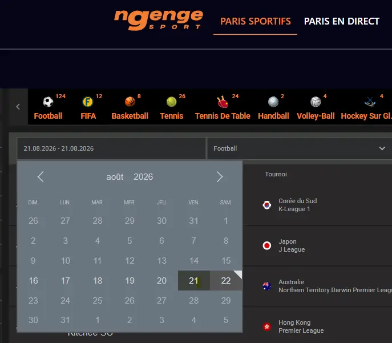Screen dimensions: 392x343
Task: Select August 20 in calendar
Action: tap(161, 280)
